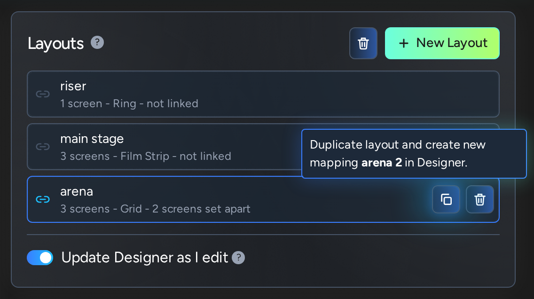Image resolution: width=534 pixels, height=299 pixels.
Task: Click '1 screen - Ring - not linked' text
Action: pyautogui.click(x=129, y=103)
